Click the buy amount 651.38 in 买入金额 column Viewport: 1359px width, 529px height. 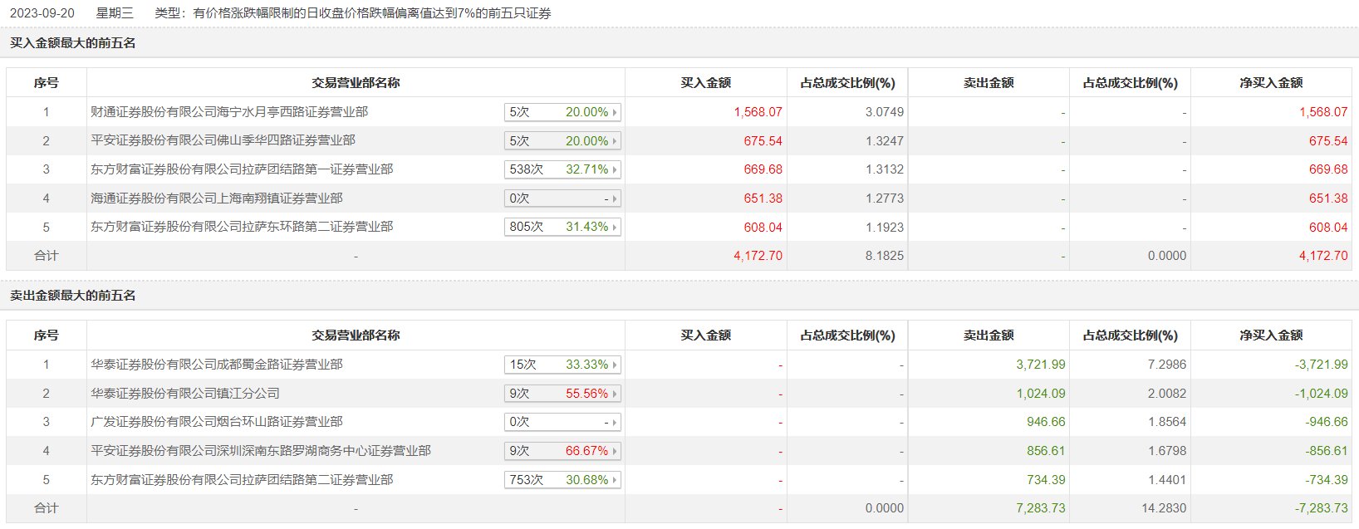[763, 198]
